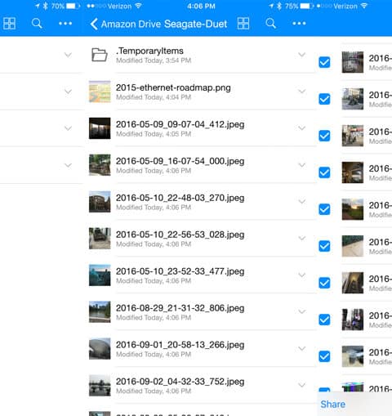This screenshot has height=416, width=392.
Task: Open the three-dot menu in Seagate-Duet header
Action: 299,24
